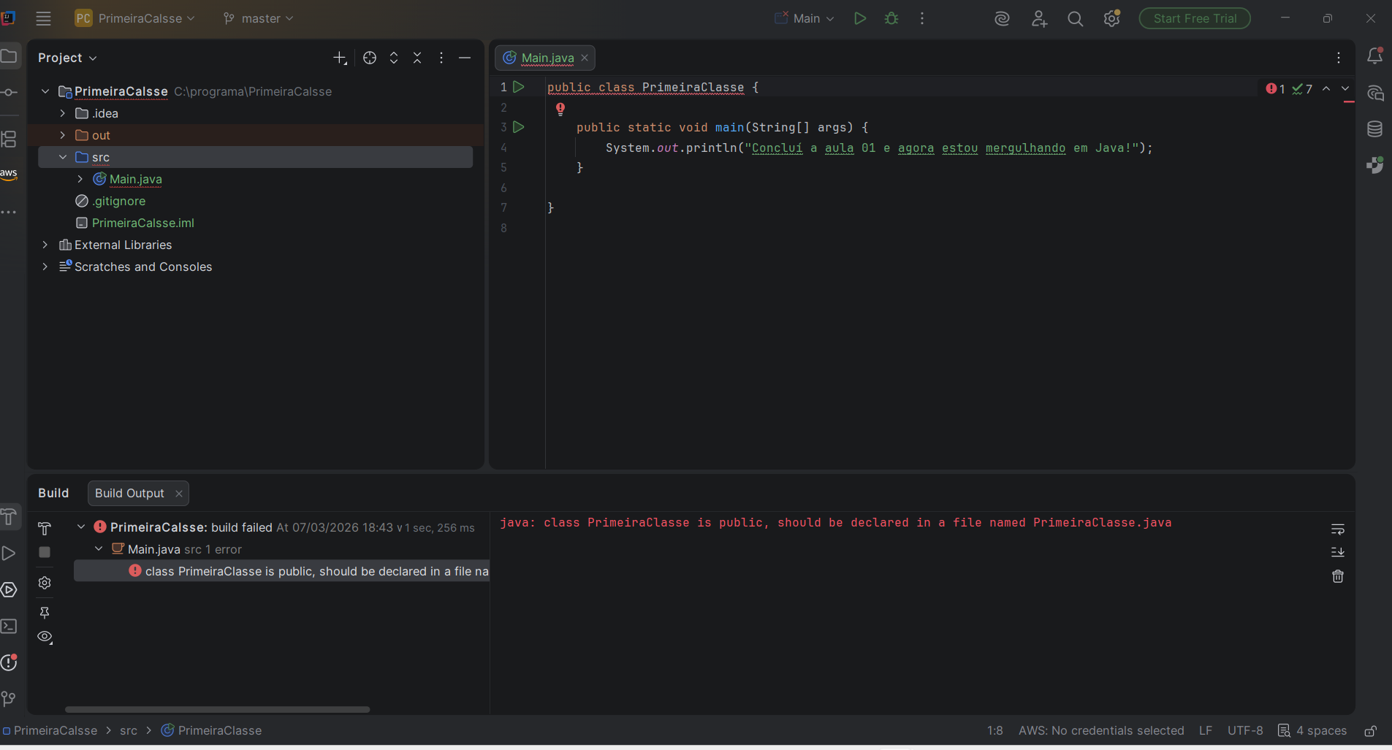Open Search Everywhere magnifier icon

tap(1075, 19)
